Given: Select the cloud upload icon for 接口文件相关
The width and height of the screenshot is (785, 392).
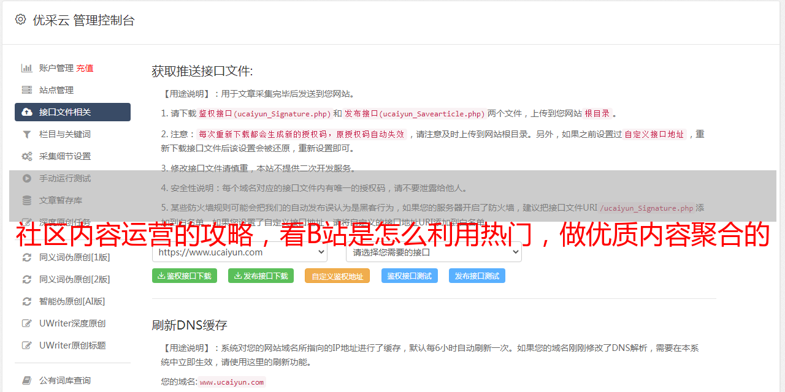Looking at the screenshot, I should click(x=27, y=112).
